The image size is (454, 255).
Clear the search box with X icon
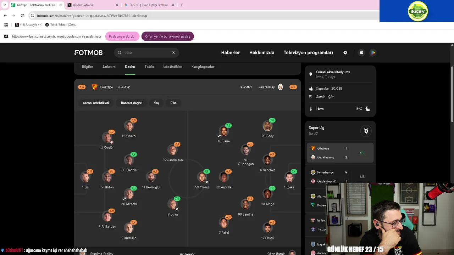(173, 53)
